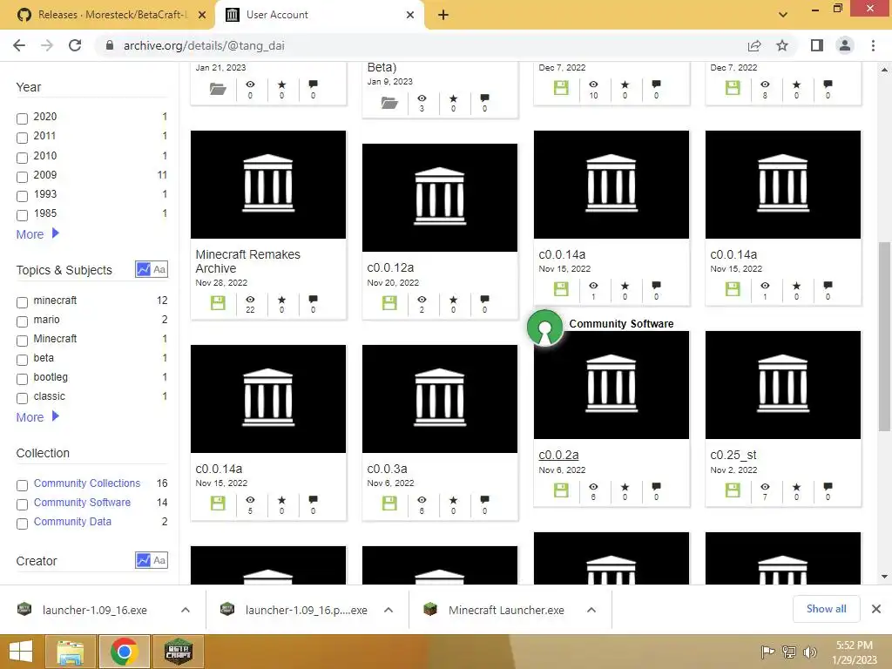
Task: Open launcher-1.09_16.exe download options arrow
Action: [186, 610]
